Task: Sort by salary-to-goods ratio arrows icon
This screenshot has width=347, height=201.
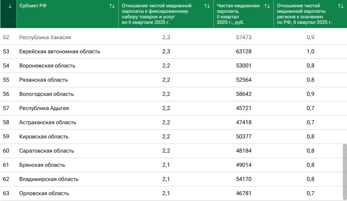Action: (x=207, y=6)
